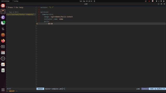Click the white-red flag tray icon
The height and width of the screenshot is (93, 166).
[x=153, y=1]
